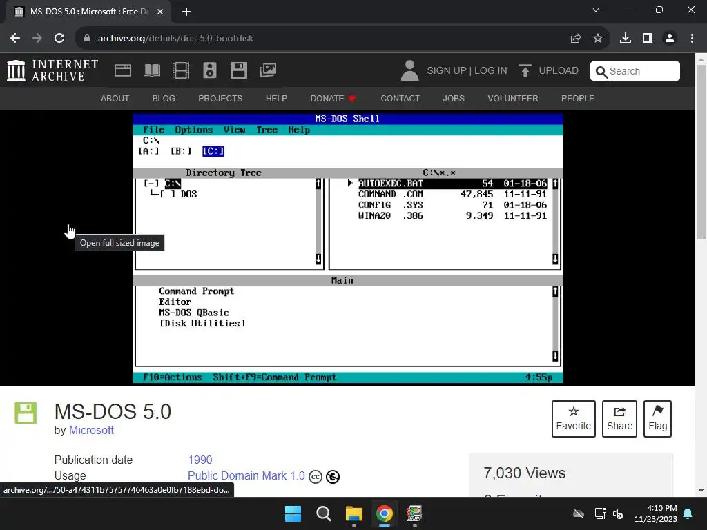The height and width of the screenshot is (530, 707).
Task: Open a new browser tab
Action: click(186, 12)
